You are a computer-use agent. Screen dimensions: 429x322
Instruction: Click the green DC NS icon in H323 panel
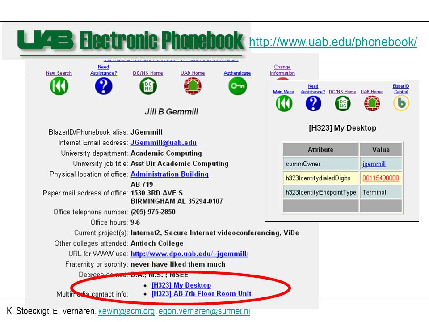click(x=343, y=103)
